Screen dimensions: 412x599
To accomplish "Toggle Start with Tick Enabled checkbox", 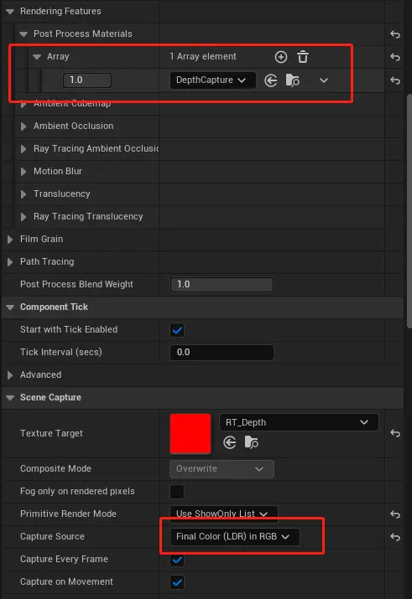I will coord(177,330).
